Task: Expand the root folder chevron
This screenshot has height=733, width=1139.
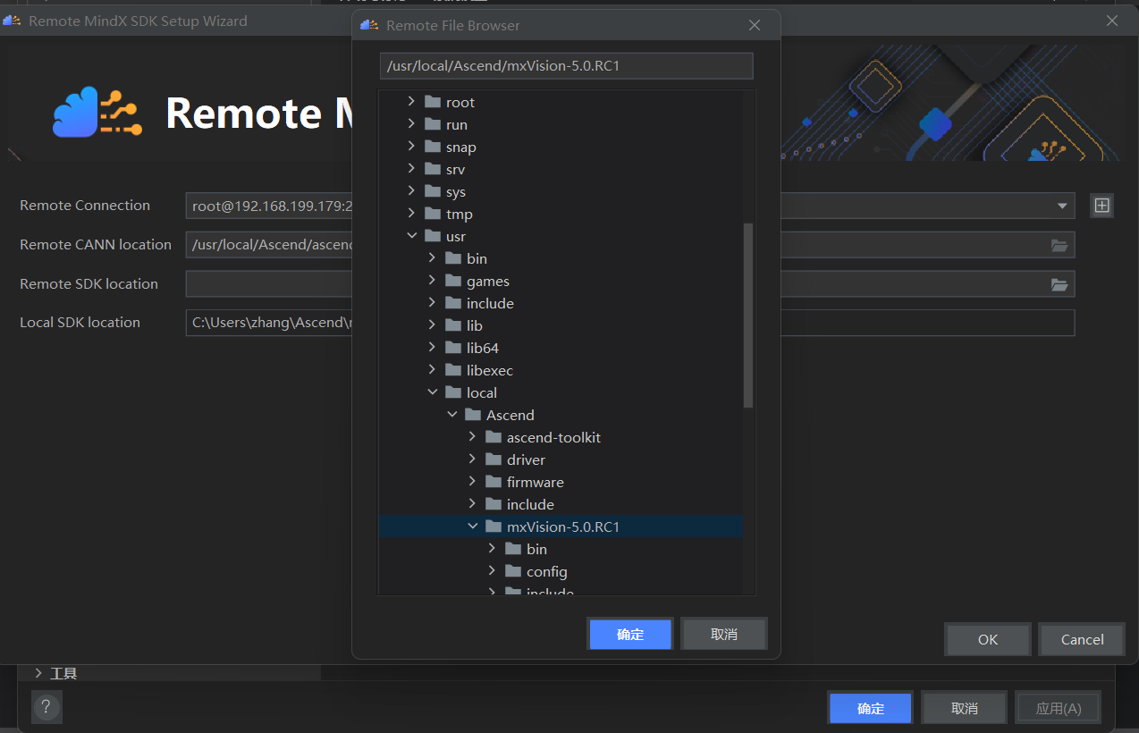Action: click(411, 102)
